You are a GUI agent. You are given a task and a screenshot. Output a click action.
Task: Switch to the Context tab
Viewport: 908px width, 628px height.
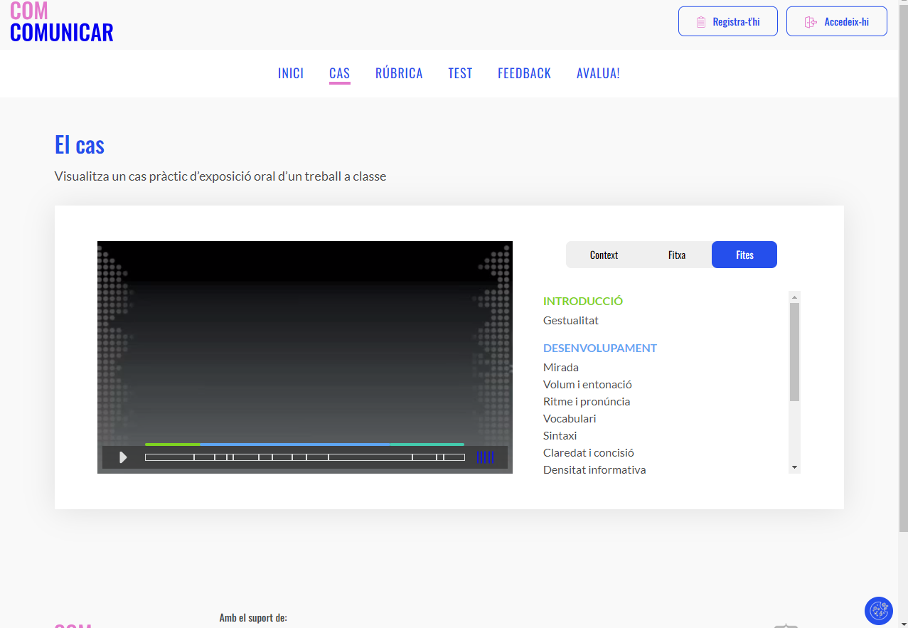point(604,255)
